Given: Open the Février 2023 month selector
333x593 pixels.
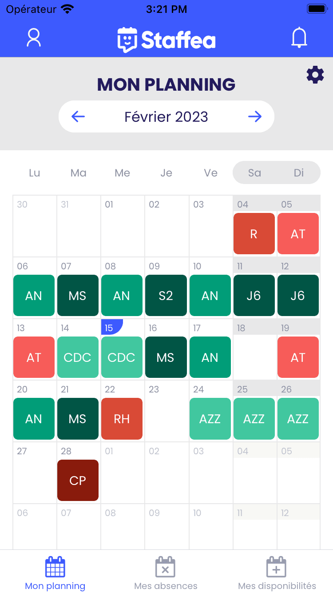Looking at the screenshot, I should pos(166,116).
